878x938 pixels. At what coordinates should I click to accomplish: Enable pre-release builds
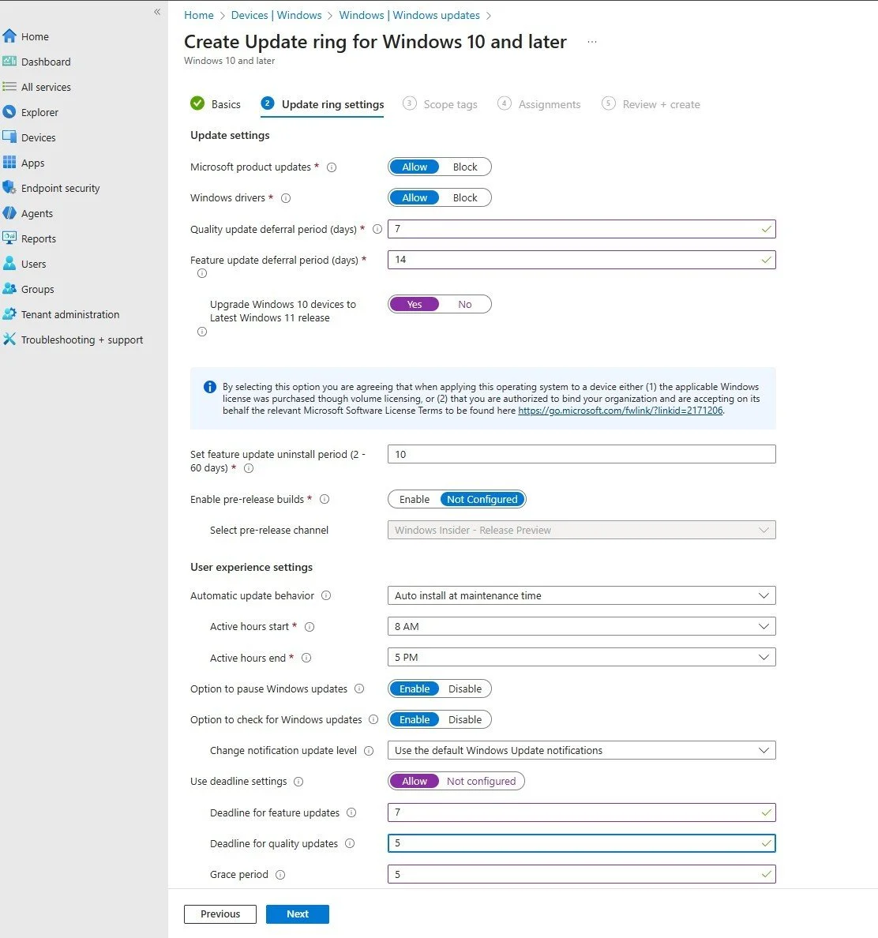click(x=415, y=499)
